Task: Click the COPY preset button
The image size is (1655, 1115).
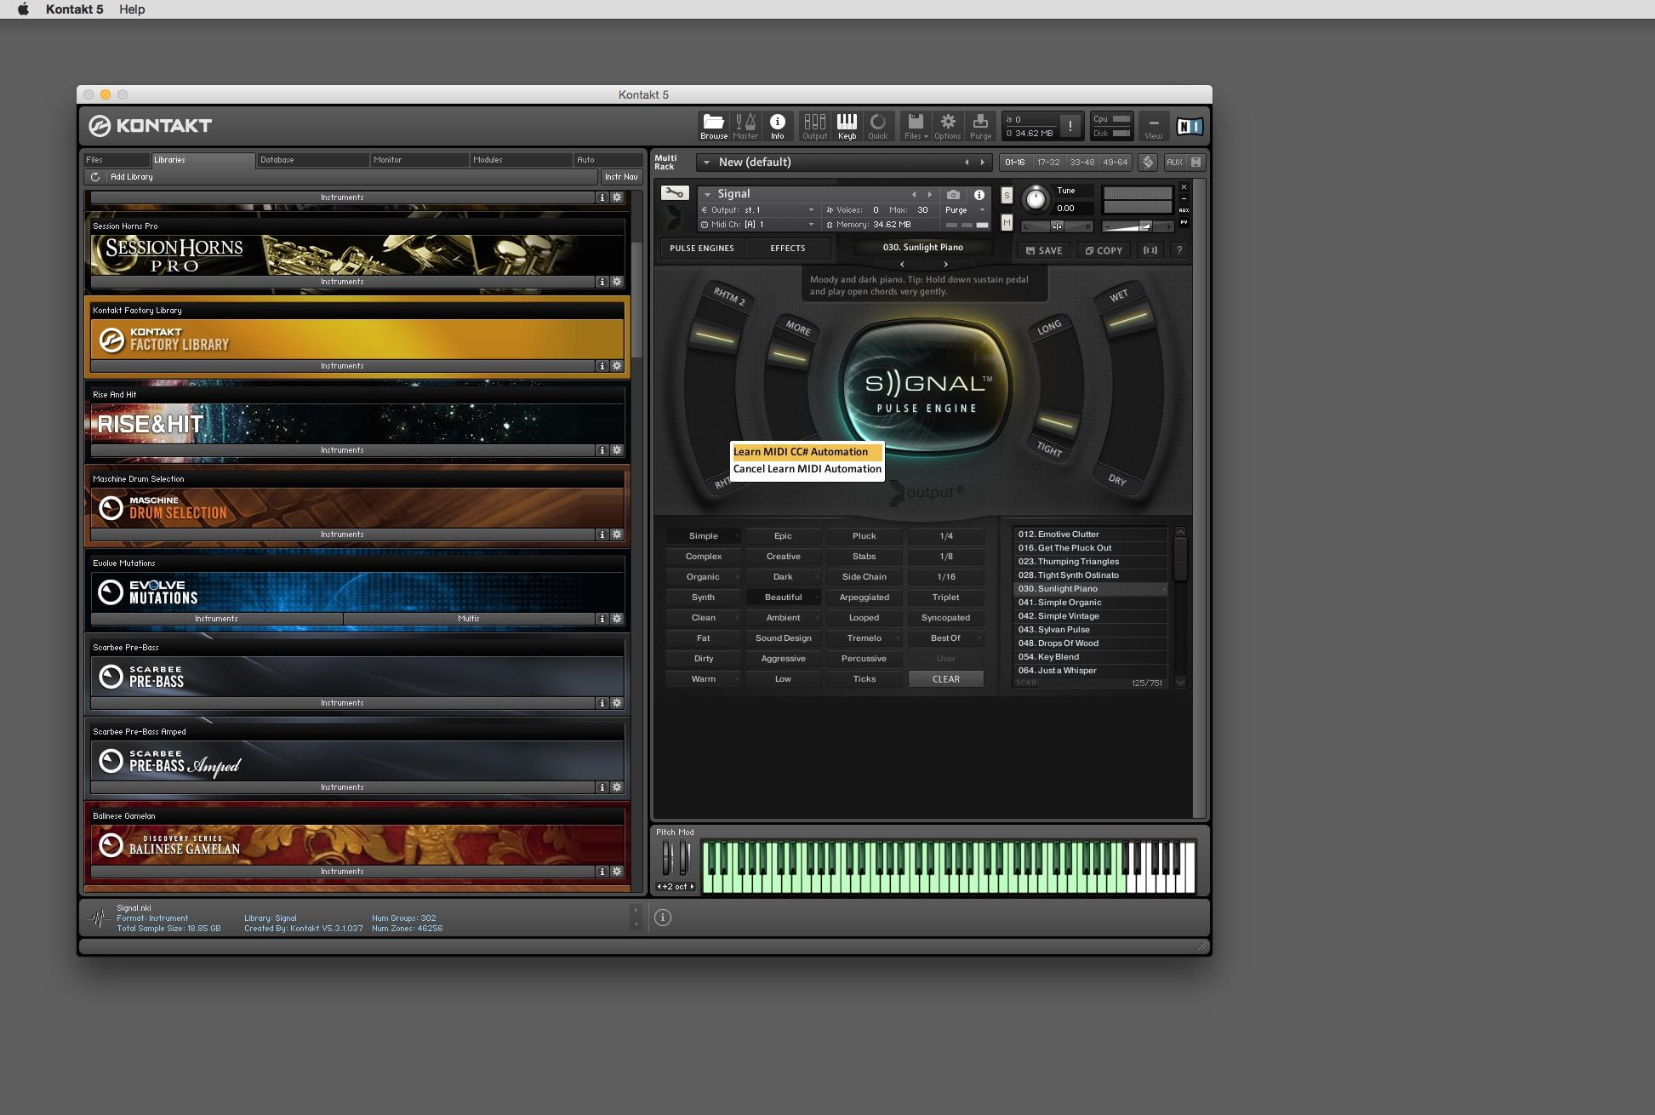Action: [1104, 250]
